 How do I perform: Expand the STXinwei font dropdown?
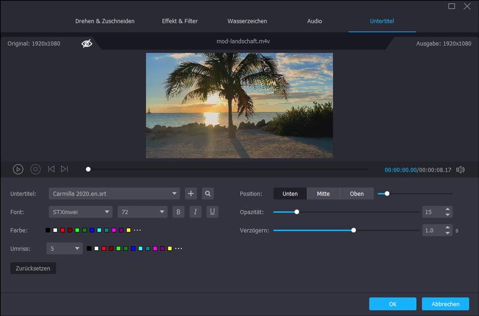coord(80,212)
